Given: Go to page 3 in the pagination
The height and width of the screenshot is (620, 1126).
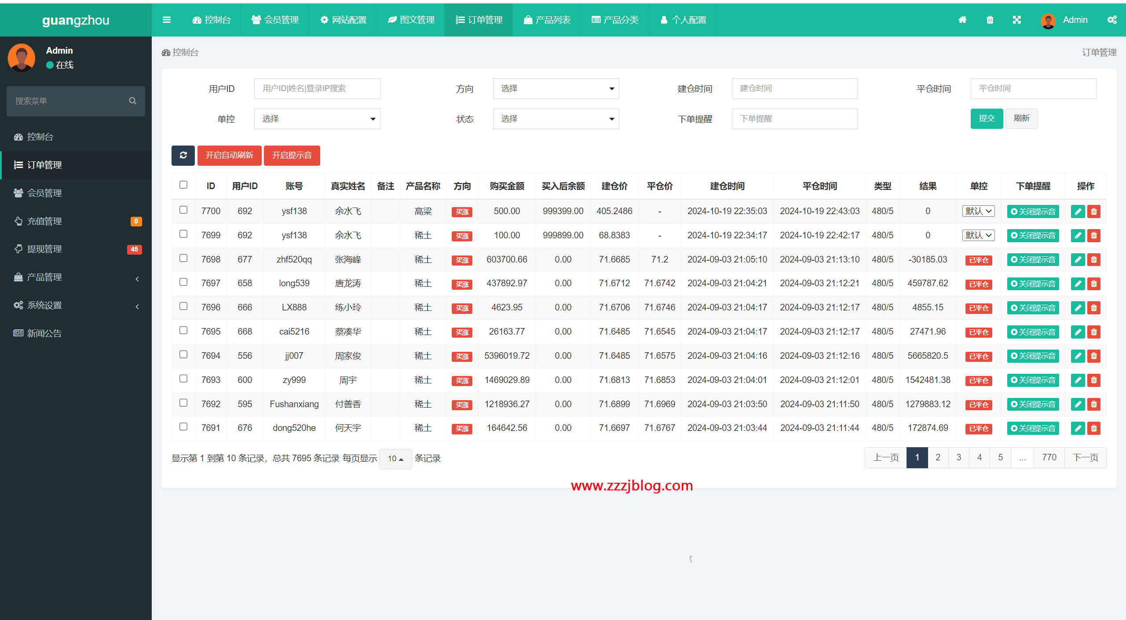Looking at the screenshot, I should click(958, 457).
